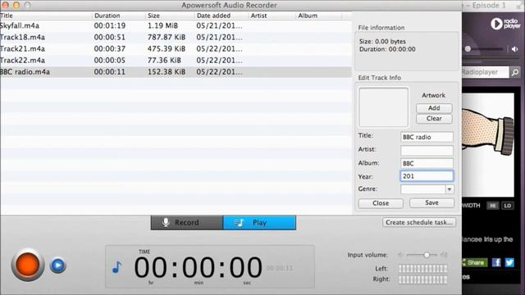Click the Radioplayer search field
Viewport: 525px width, 295px height.
pyautogui.click(x=485, y=72)
